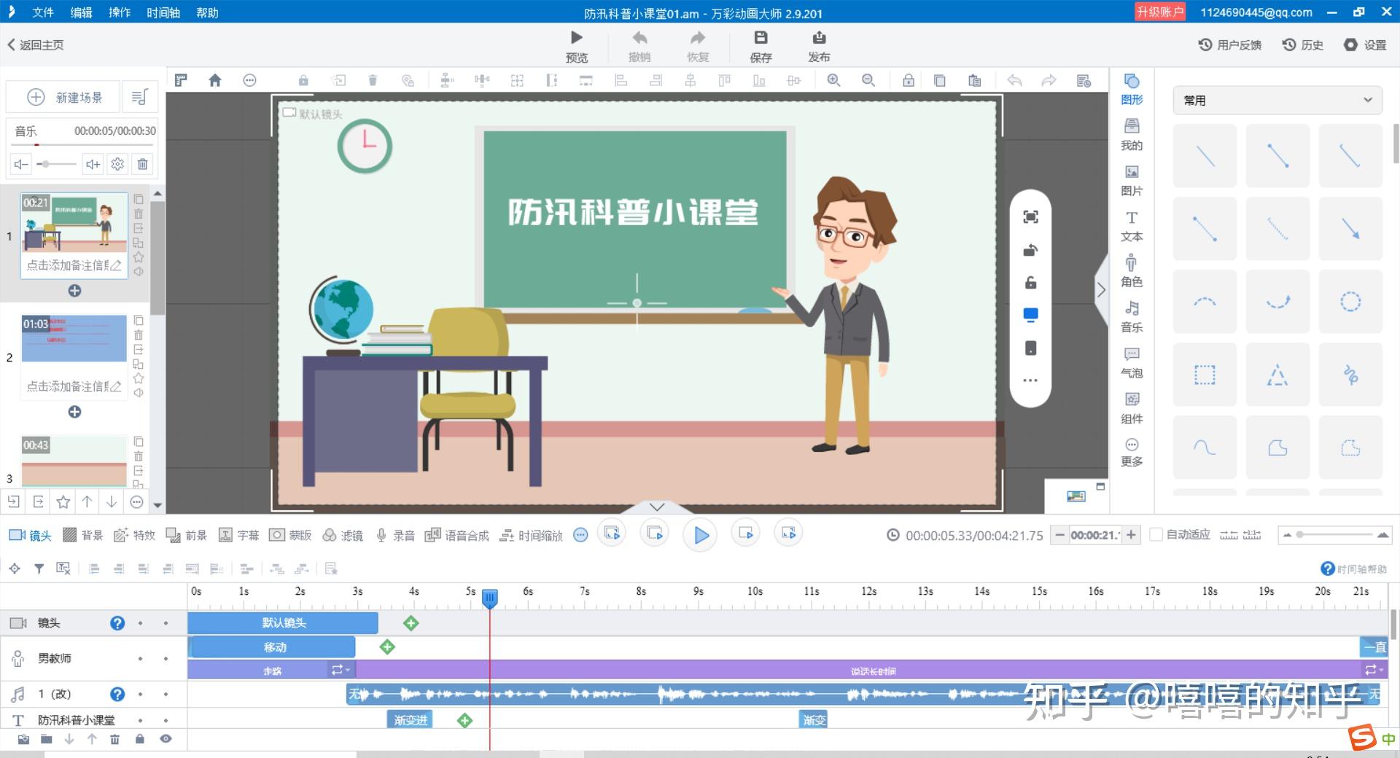The width and height of the screenshot is (1400, 758).
Task: Click the Preview (预览) play icon
Action: [576, 38]
